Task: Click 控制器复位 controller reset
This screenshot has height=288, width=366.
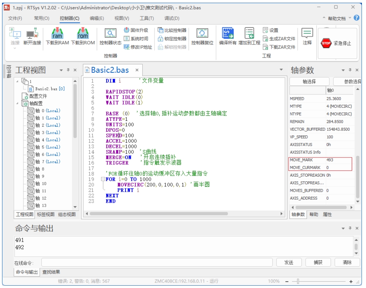Action: [202, 36]
